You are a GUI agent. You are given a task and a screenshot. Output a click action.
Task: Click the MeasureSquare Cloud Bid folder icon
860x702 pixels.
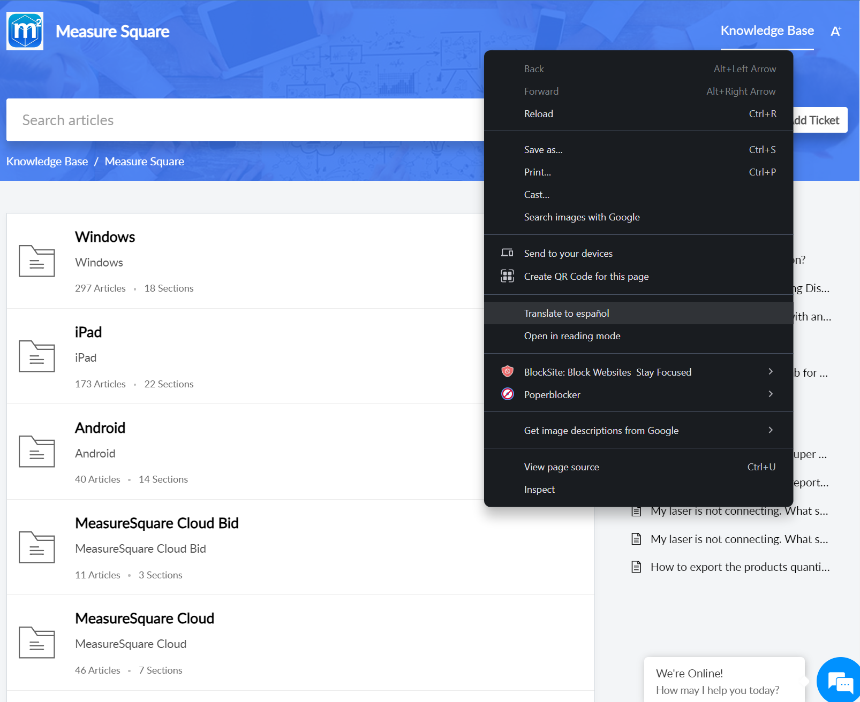(x=37, y=547)
